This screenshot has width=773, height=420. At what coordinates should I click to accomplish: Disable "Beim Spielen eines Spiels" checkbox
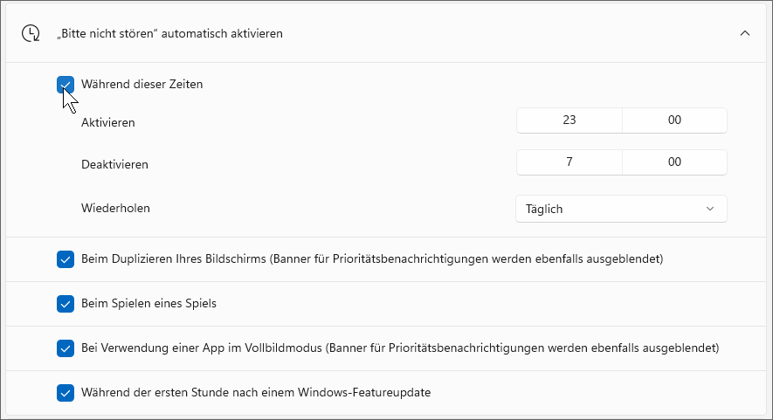[66, 304]
